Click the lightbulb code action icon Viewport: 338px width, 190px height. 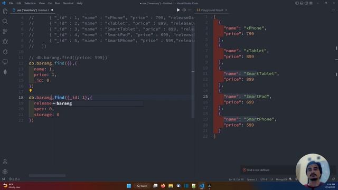tap(31, 91)
